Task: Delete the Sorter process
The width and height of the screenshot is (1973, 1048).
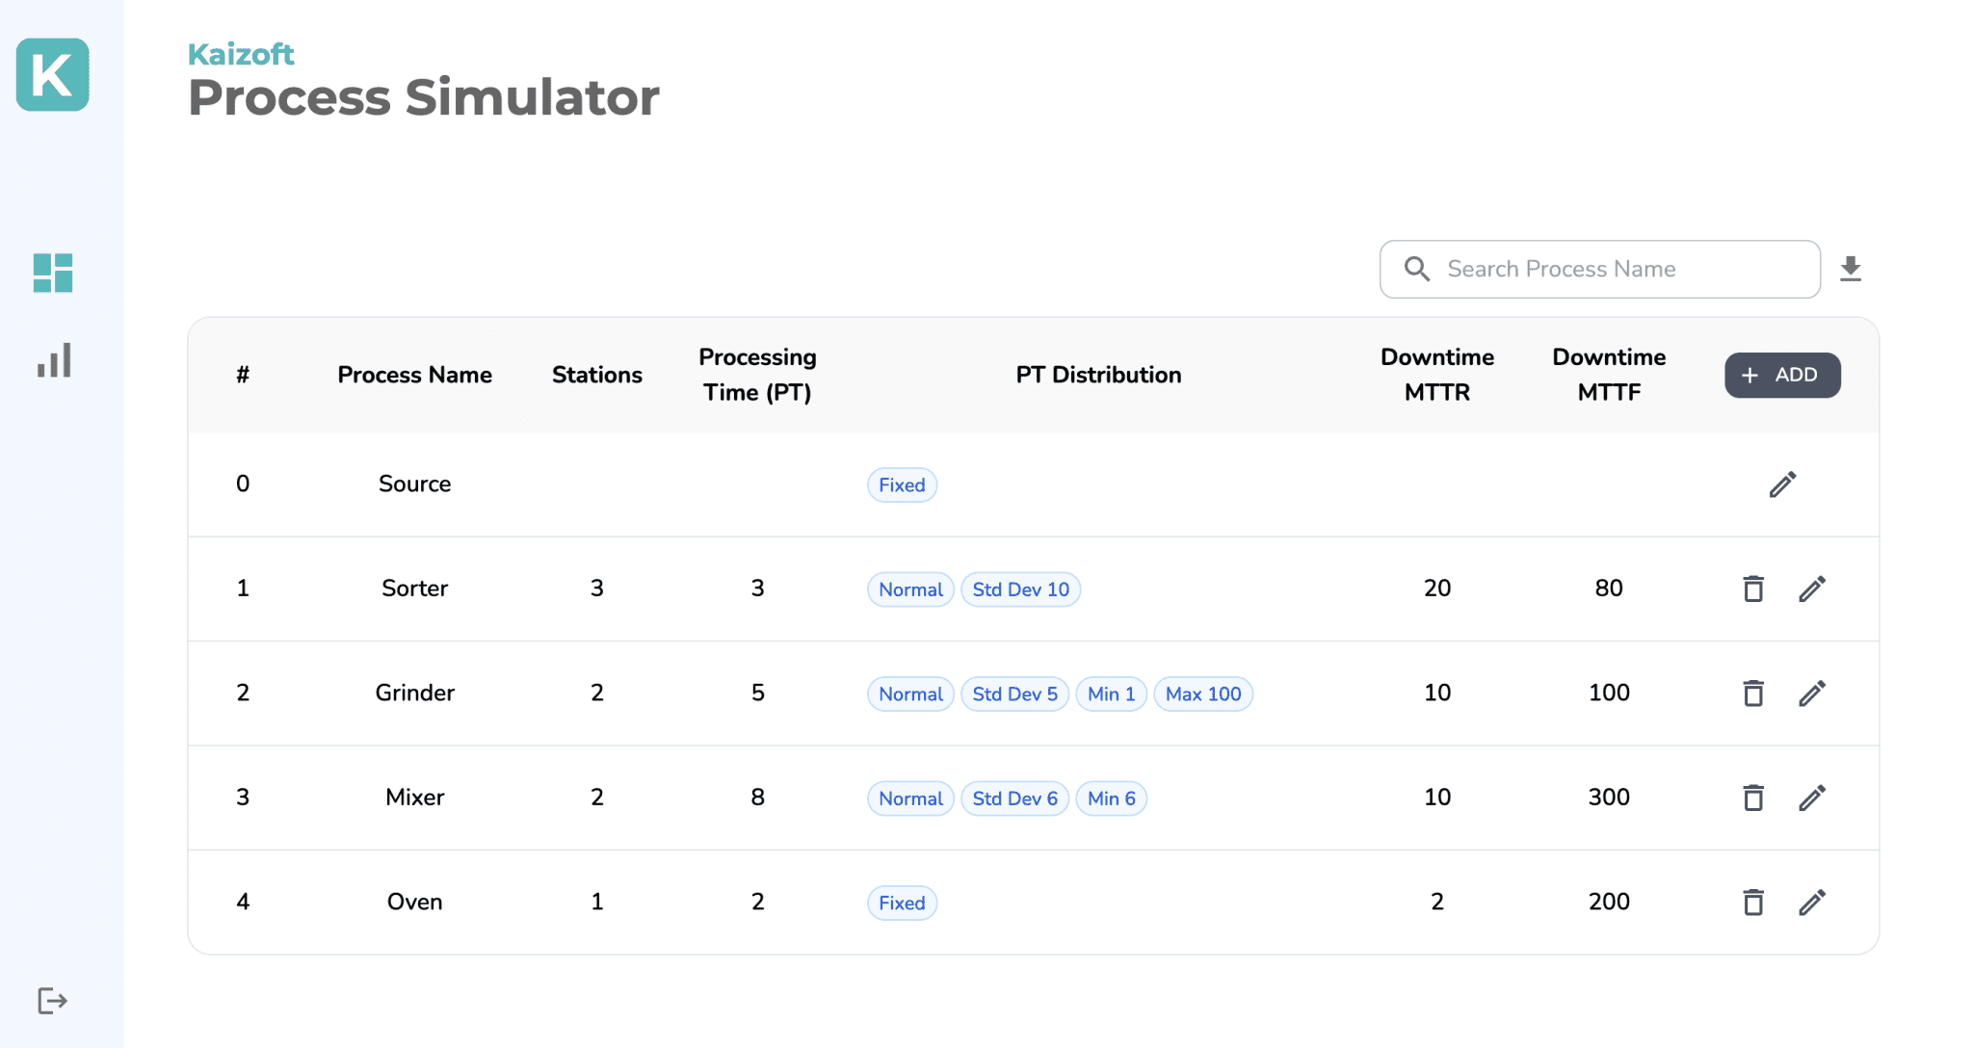Action: (1753, 589)
